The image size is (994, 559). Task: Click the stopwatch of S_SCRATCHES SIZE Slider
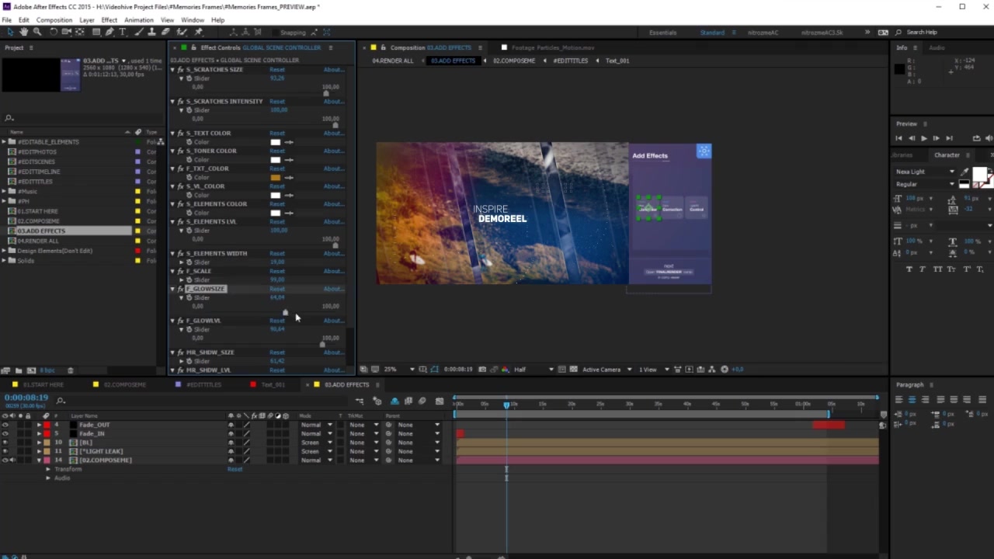tap(189, 78)
